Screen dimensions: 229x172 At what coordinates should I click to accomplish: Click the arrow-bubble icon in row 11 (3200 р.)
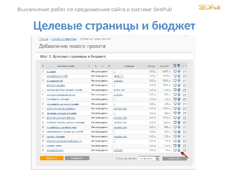coord(175,118)
